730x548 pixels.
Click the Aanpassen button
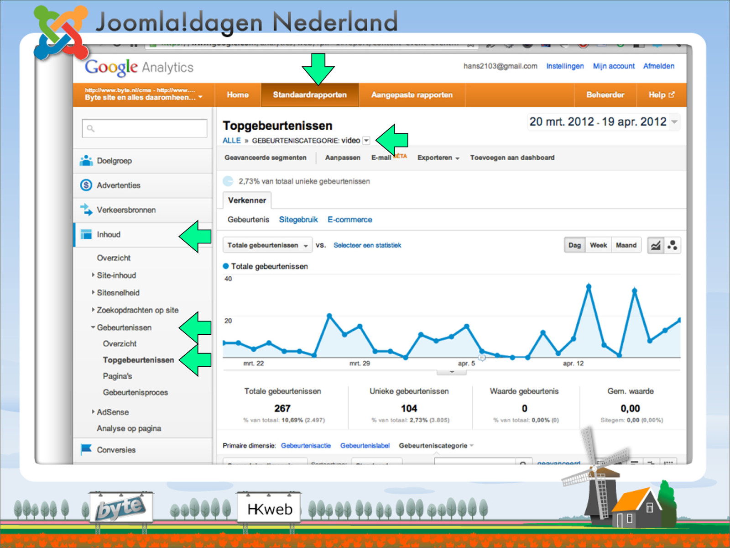343,158
